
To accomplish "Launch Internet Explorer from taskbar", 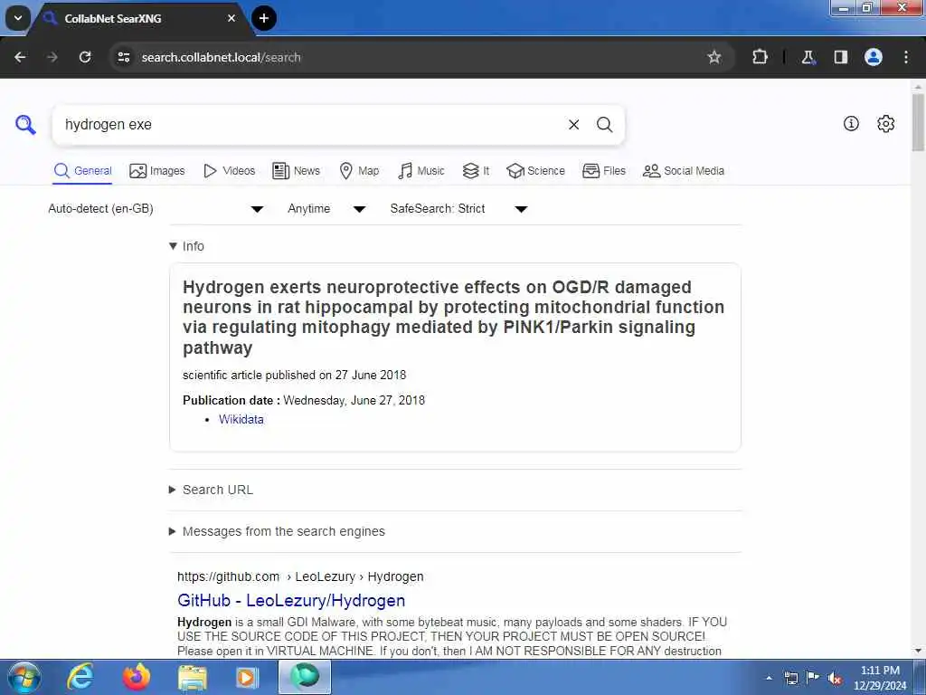I will 80,677.
